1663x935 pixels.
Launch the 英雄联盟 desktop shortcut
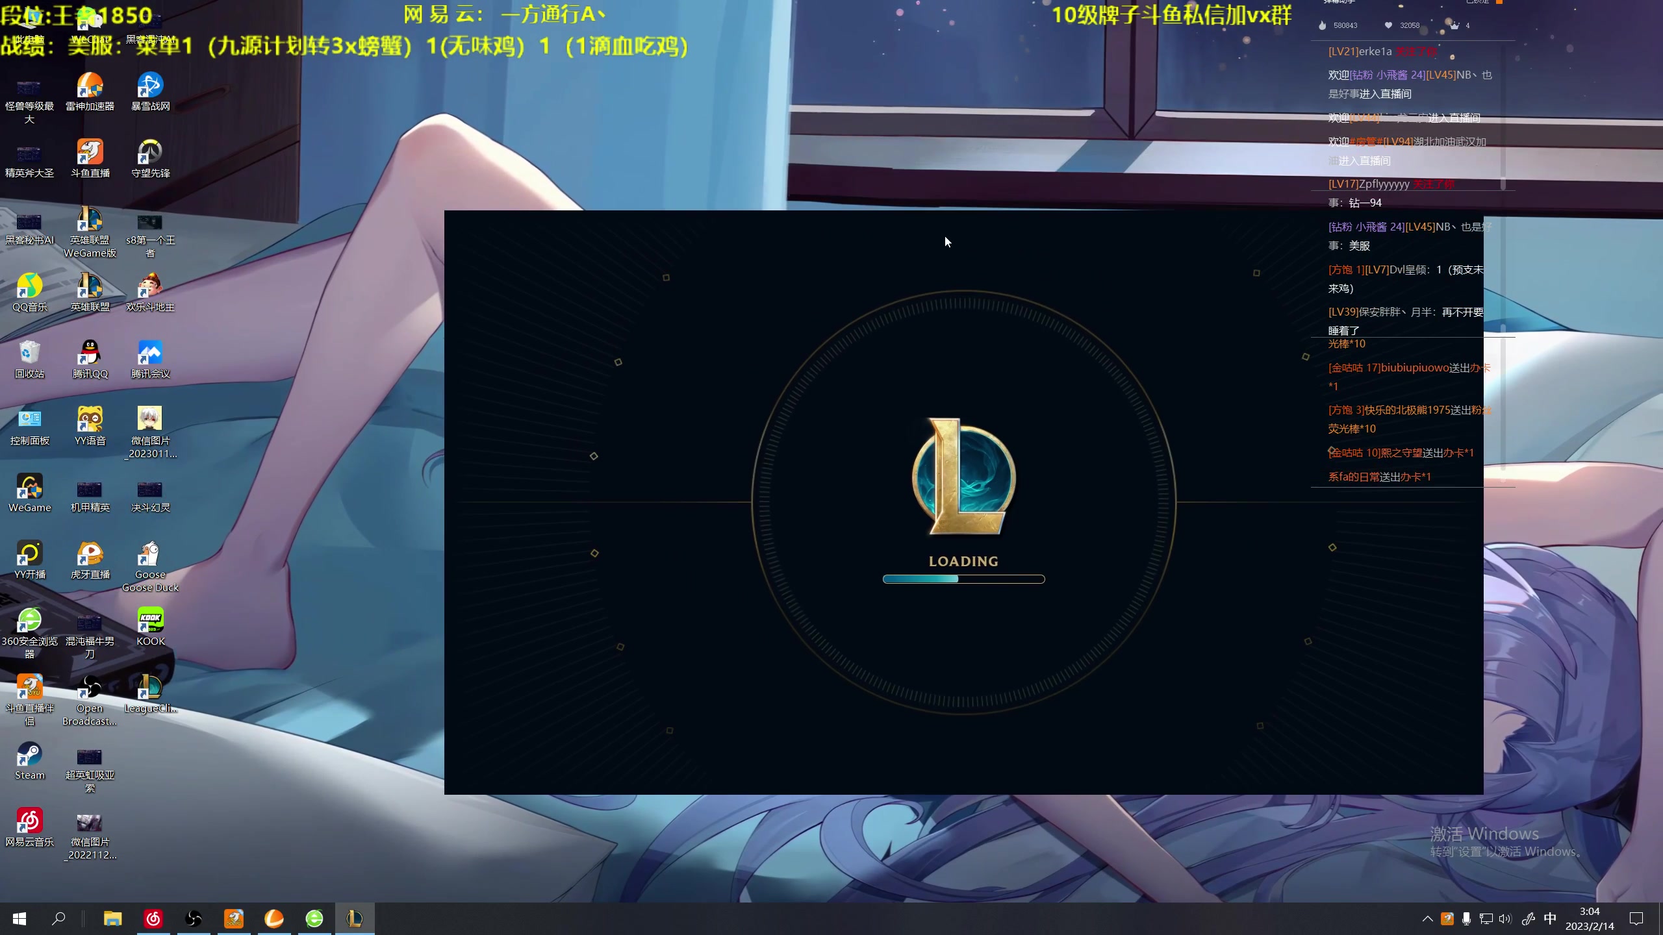point(90,292)
